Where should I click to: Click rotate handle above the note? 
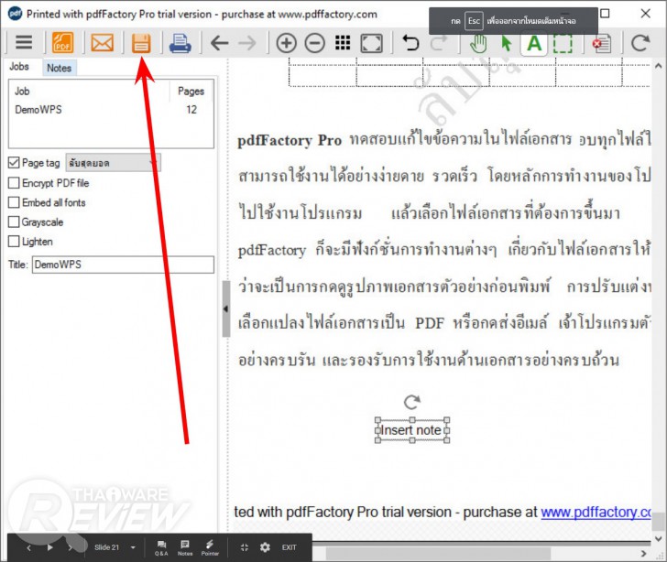point(411,402)
